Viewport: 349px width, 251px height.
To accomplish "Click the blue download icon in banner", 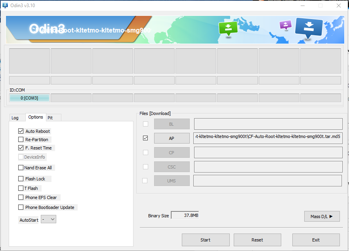I will pos(309,29).
